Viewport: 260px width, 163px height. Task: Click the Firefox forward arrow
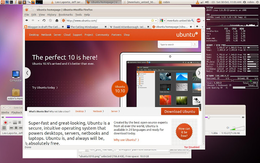click(33, 21)
